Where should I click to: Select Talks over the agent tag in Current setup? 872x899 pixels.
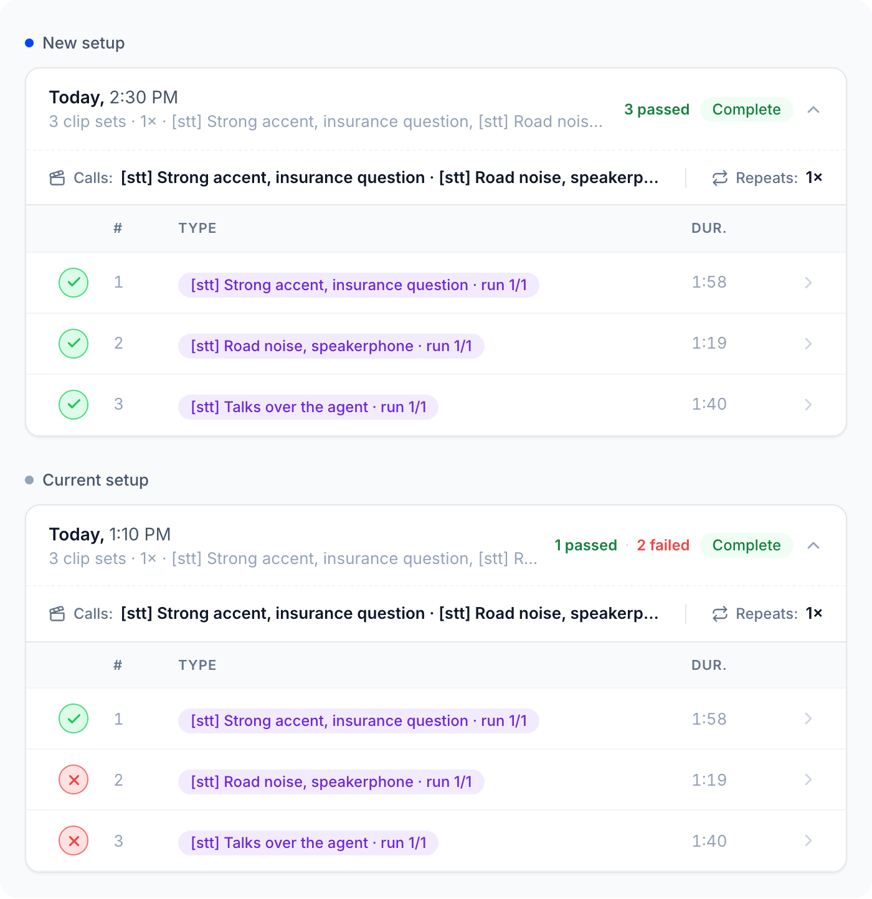[308, 843]
